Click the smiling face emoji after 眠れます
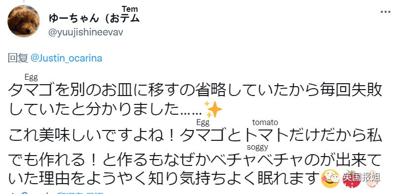 [330, 179]
